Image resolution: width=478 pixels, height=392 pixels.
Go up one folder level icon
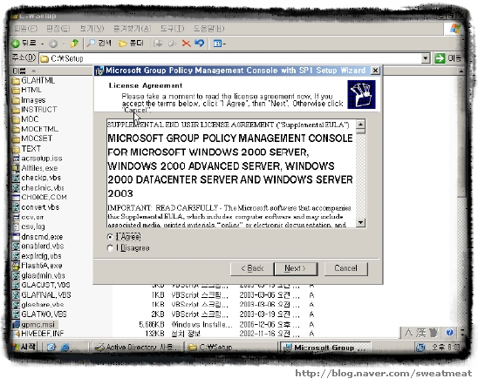(x=74, y=44)
